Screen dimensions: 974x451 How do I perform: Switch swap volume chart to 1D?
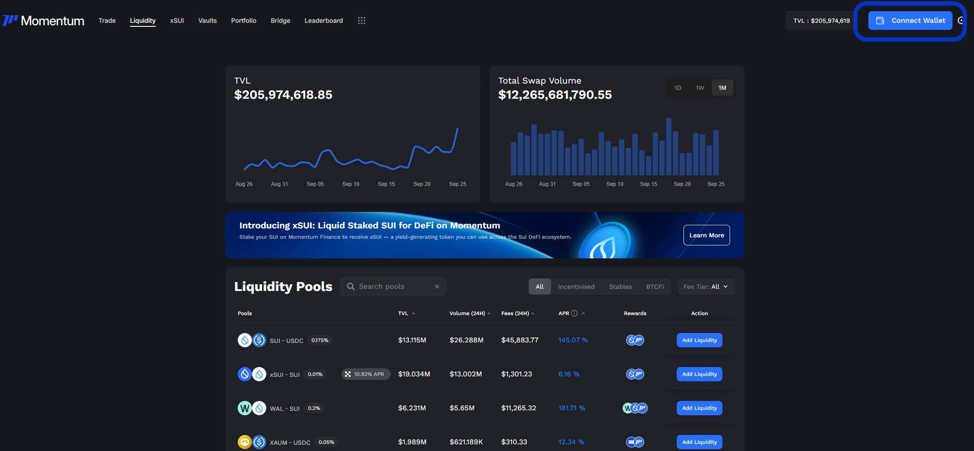click(x=678, y=88)
